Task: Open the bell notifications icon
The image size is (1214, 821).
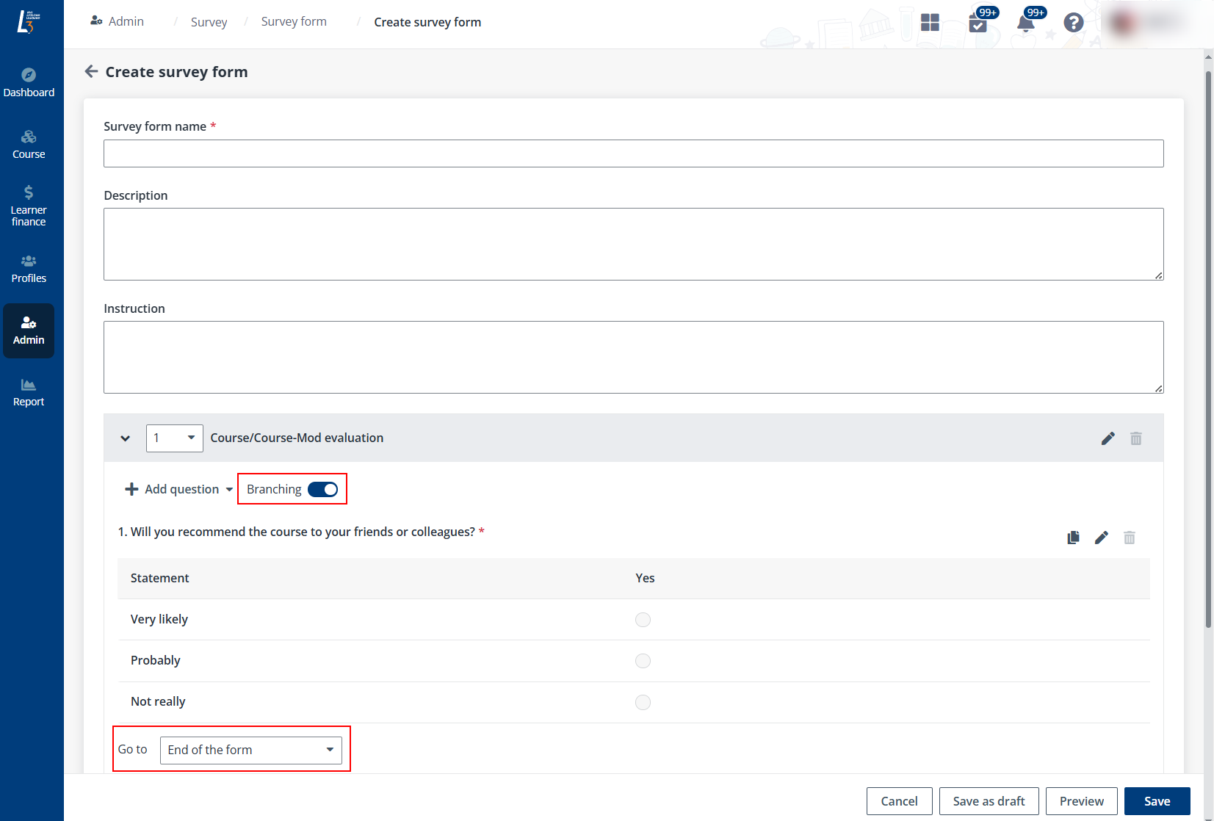Action: (x=1025, y=23)
